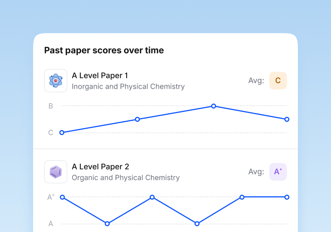Select second Paper 2 dip point at A
This screenshot has height=232, width=331.
click(197, 224)
